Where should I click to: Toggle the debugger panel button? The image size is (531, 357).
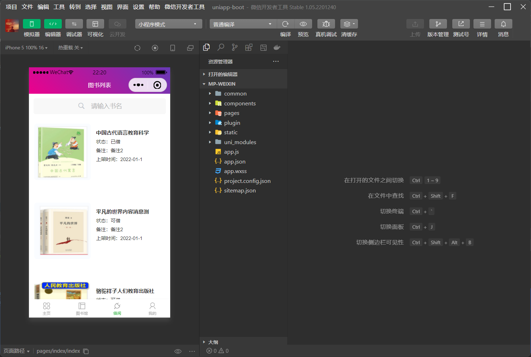(74, 24)
